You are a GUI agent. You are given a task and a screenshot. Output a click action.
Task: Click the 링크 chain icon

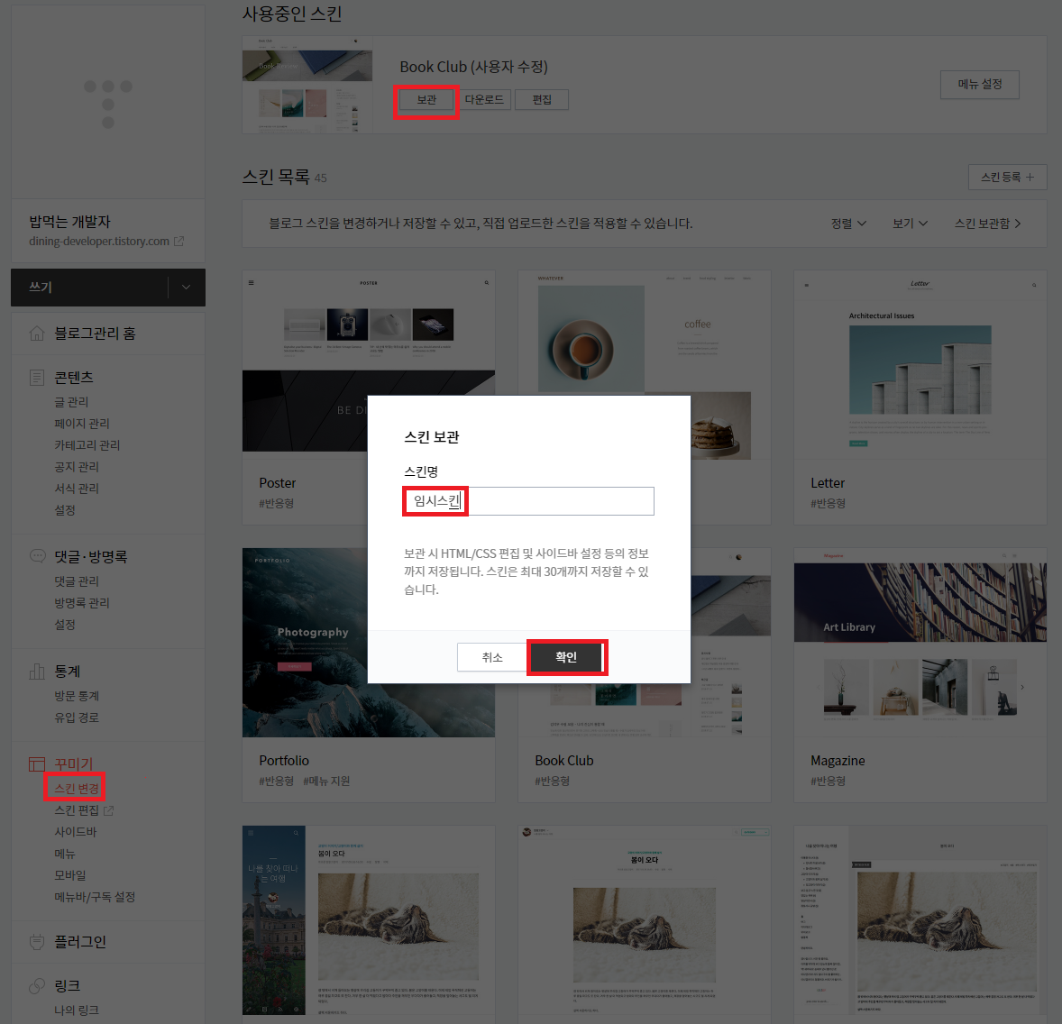(37, 986)
